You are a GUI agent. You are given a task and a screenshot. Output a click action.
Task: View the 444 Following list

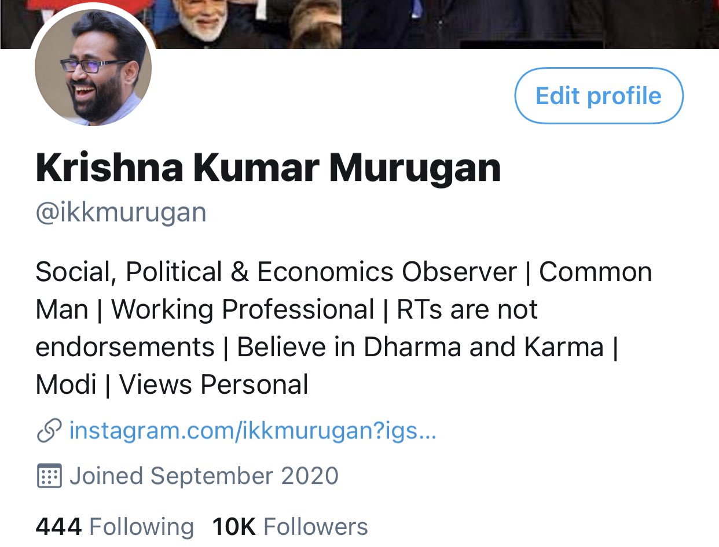point(115,527)
